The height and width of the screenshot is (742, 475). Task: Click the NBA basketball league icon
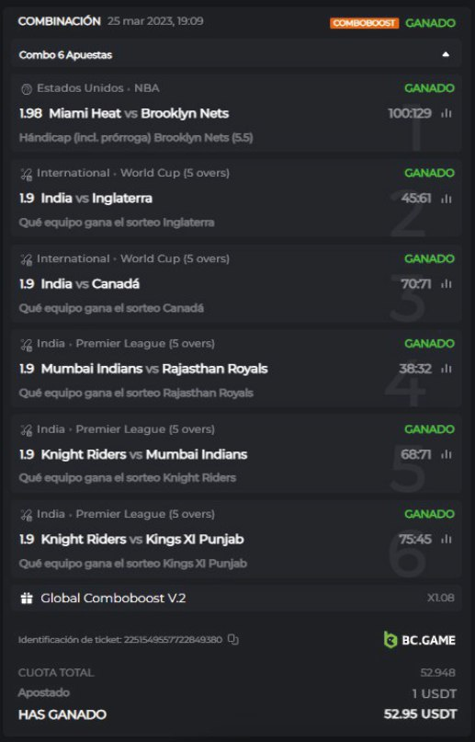27,88
